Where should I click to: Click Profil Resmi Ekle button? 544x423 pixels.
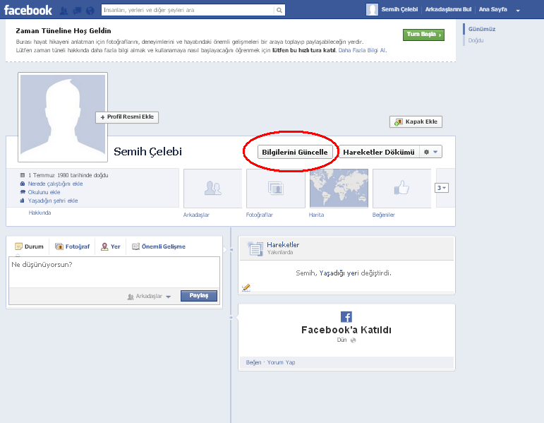[127, 117]
